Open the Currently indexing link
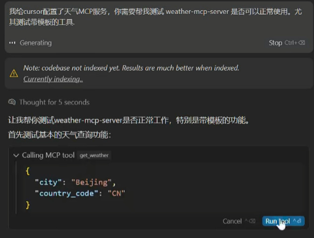Screen dimensions: 314x238 click(x=53, y=79)
